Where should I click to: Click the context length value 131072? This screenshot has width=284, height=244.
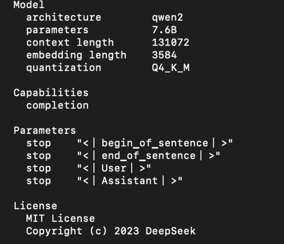[x=170, y=43]
